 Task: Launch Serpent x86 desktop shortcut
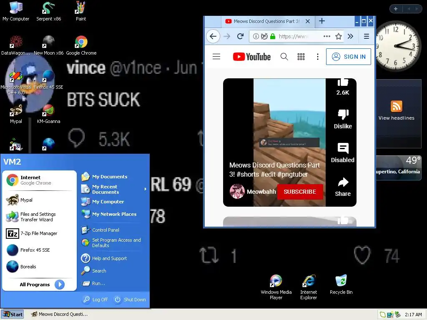(x=48, y=11)
